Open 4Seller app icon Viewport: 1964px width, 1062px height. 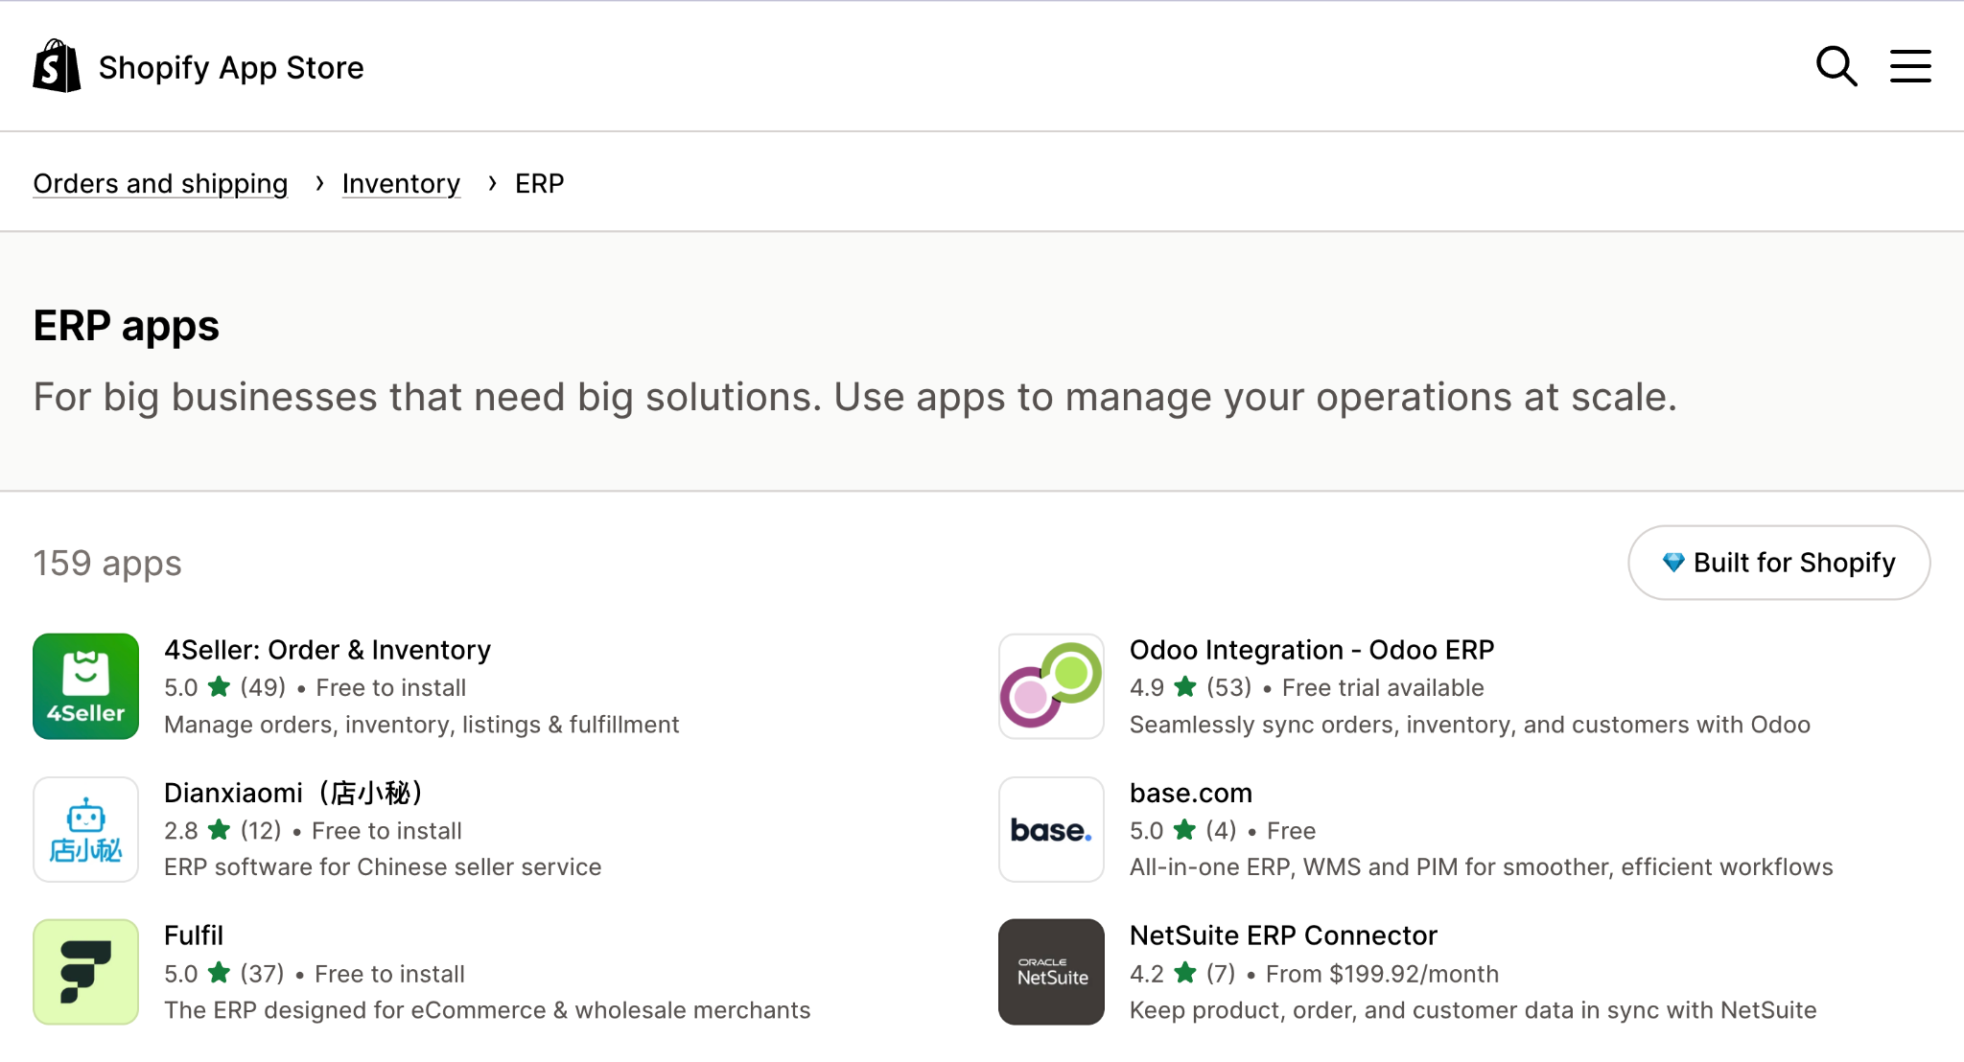pos(86,686)
